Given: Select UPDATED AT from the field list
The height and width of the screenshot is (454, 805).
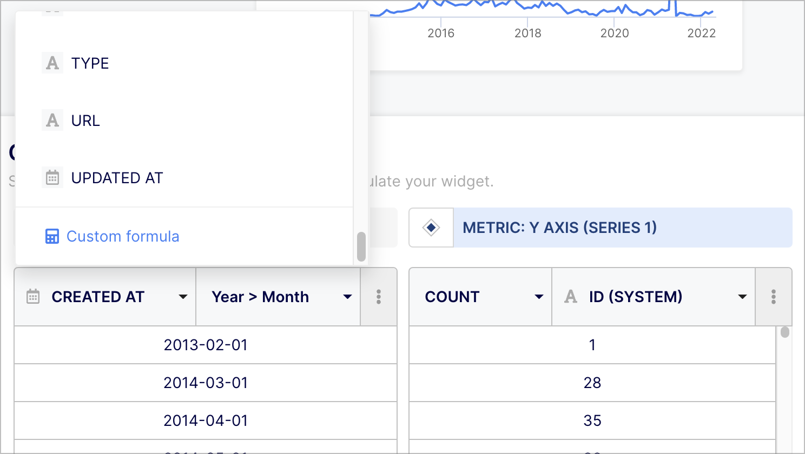Looking at the screenshot, I should tap(117, 177).
